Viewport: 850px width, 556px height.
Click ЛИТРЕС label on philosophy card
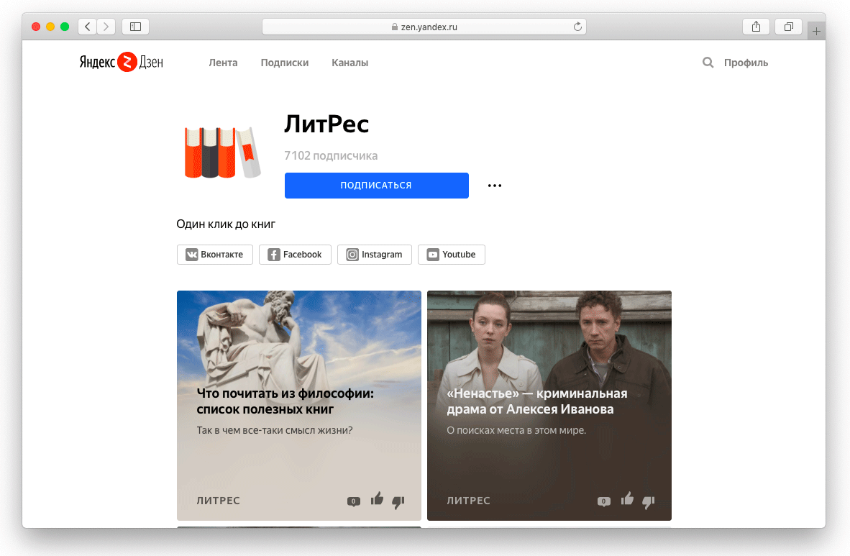218,500
